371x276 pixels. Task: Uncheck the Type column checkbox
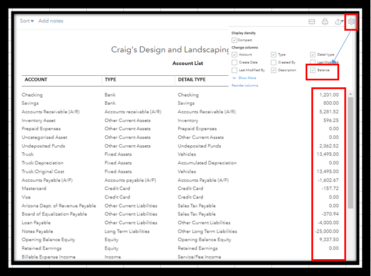click(x=274, y=54)
